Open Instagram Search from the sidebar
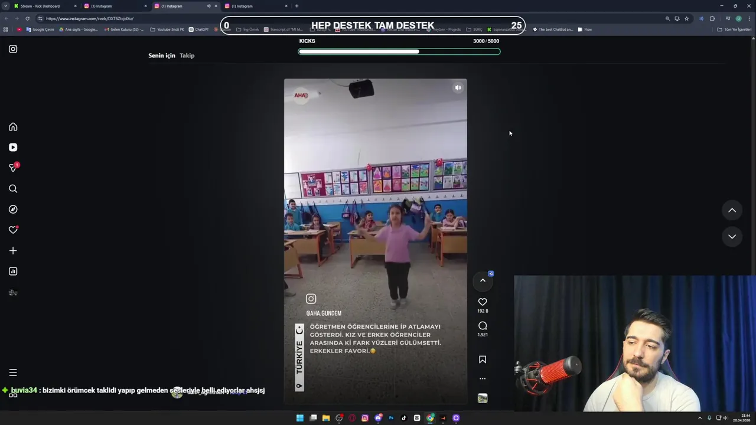 click(x=13, y=189)
